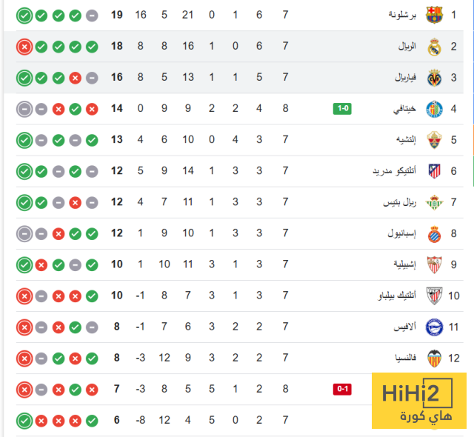Click the Elche club crest
This screenshot has height=437, width=474.
[434, 140]
